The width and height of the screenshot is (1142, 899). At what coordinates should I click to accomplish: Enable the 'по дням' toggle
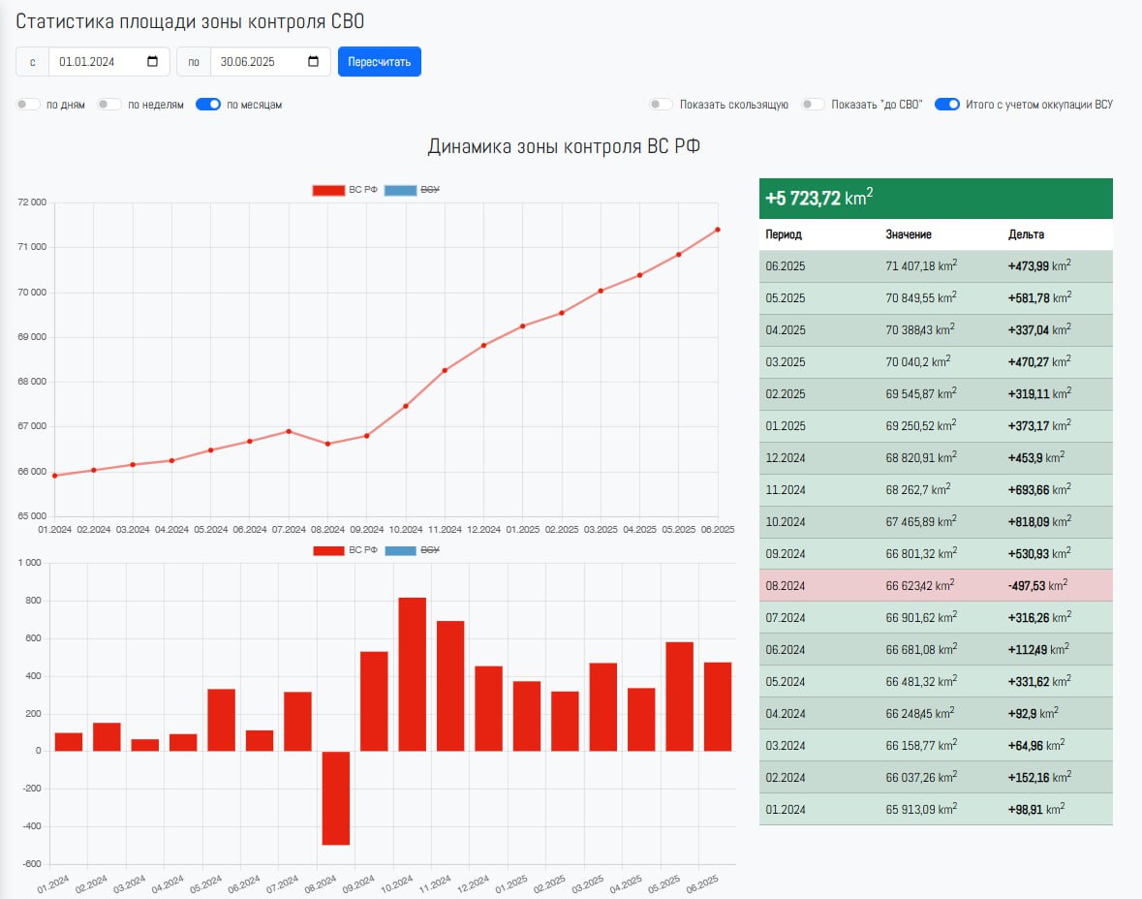pyautogui.click(x=28, y=105)
